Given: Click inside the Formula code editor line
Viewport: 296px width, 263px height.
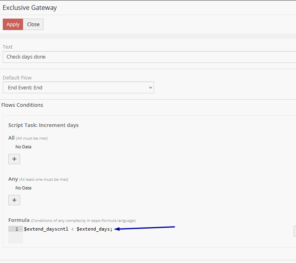Looking at the screenshot, I should (158, 229).
